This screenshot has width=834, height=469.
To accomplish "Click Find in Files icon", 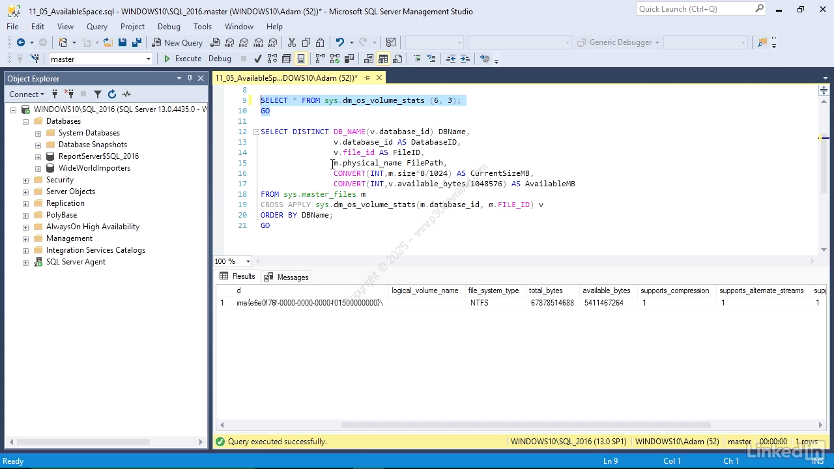I will 762,42.
